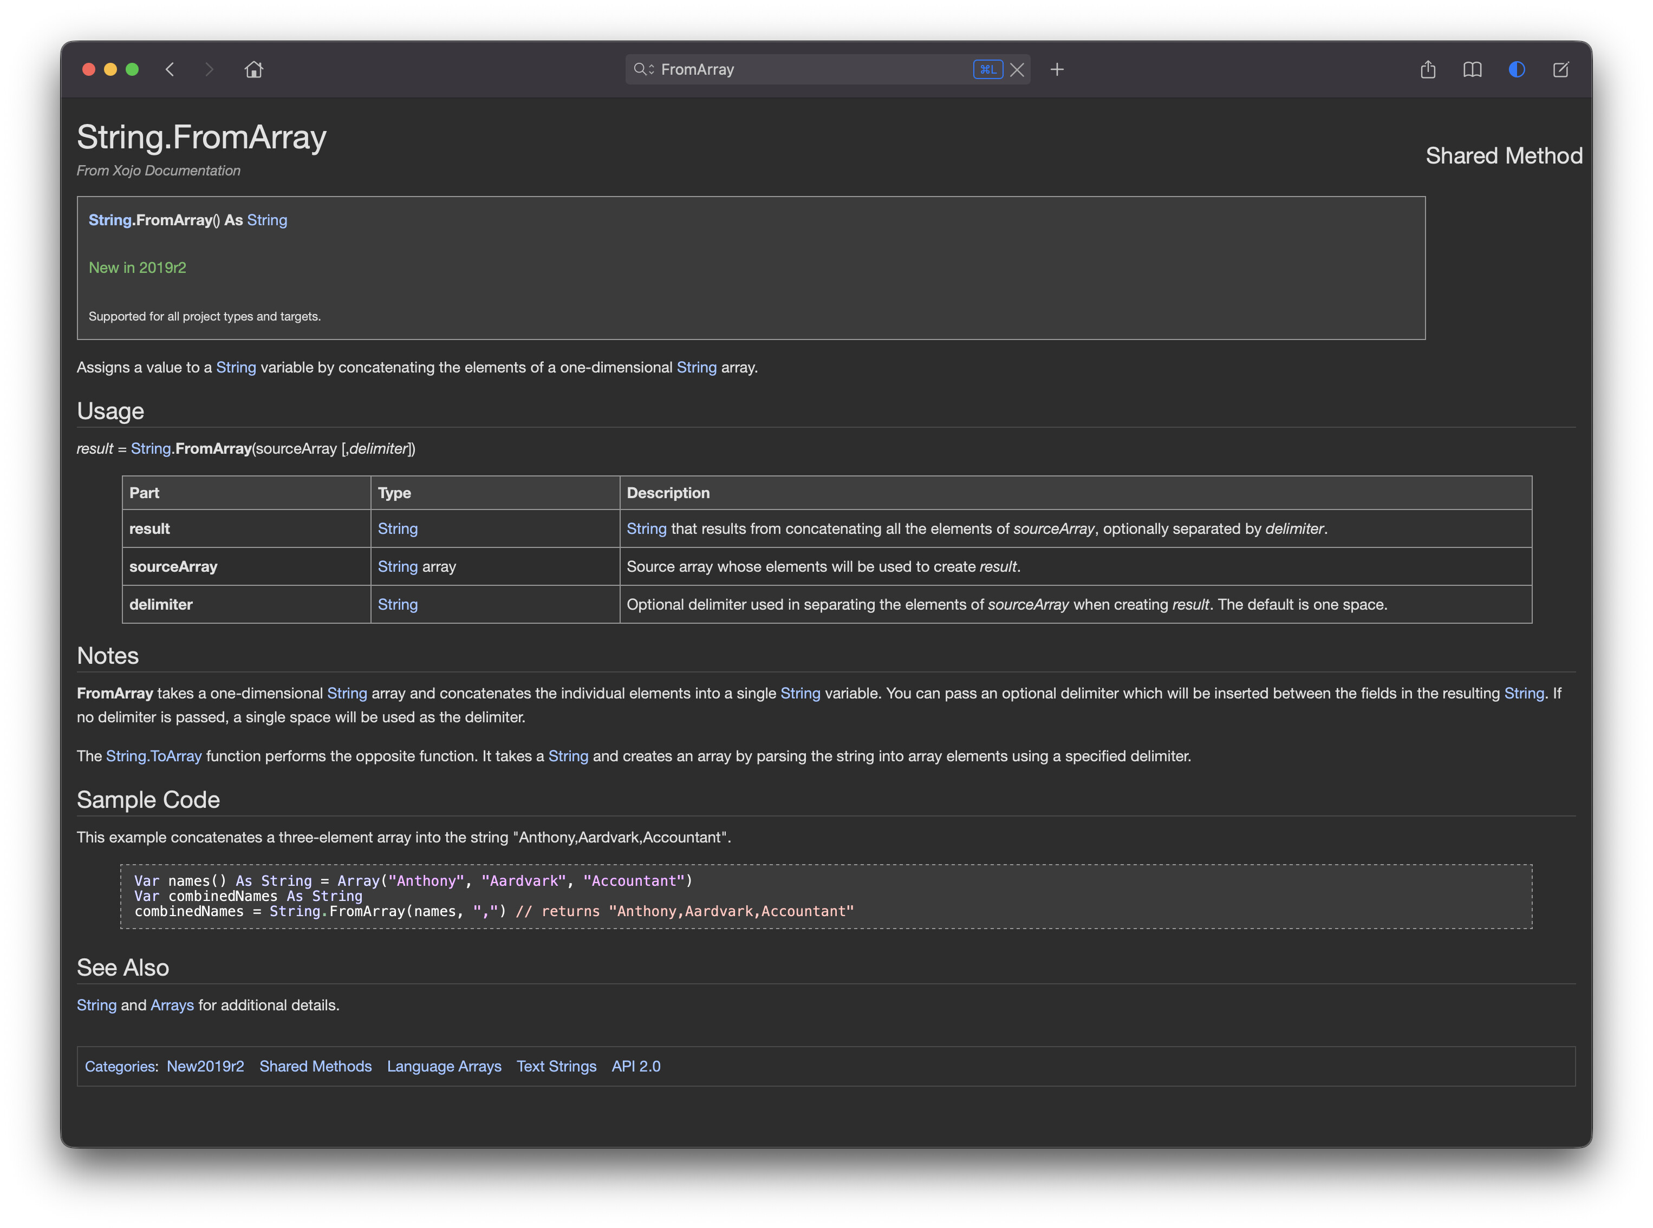Open the New2019r2 category
1653x1228 pixels.
(205, 1066)
